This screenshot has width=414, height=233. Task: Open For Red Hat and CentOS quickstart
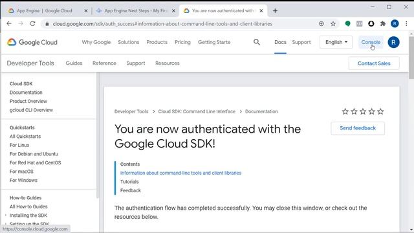(36, 162)
